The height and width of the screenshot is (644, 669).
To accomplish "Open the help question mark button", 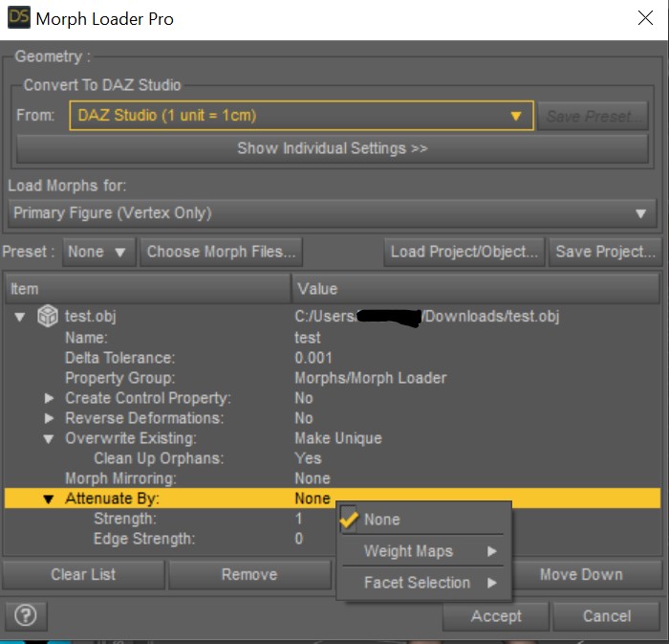I will 26,615.
